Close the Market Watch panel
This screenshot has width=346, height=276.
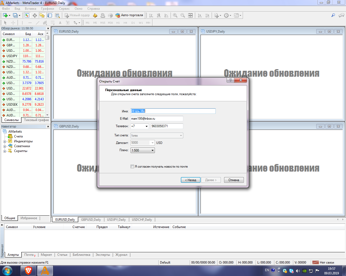48,28
